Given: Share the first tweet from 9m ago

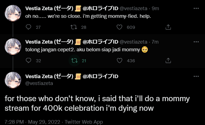Looking at the screenshot, I should 168,27.
